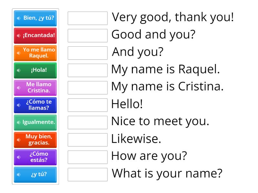Play audio for the "¡Hola!" tile

tap(19, 70)
